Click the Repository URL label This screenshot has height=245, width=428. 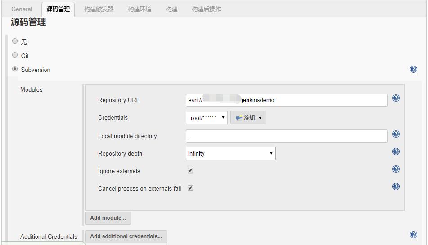tap(119, 100)
